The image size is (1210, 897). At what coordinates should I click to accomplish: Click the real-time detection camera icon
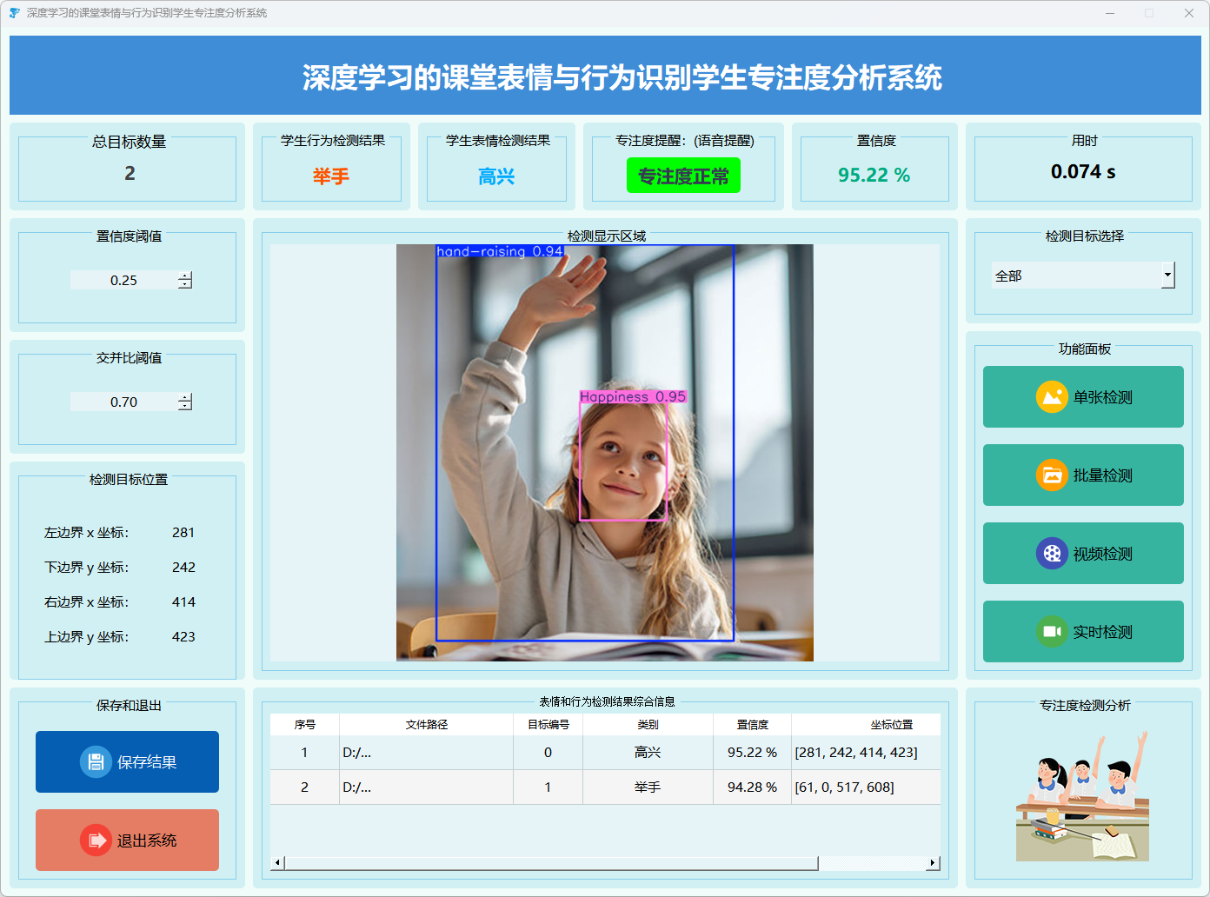click(1051, 632)
